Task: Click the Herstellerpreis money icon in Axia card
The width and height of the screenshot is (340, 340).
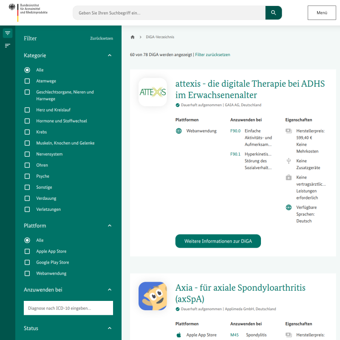Action: (289, 335)
